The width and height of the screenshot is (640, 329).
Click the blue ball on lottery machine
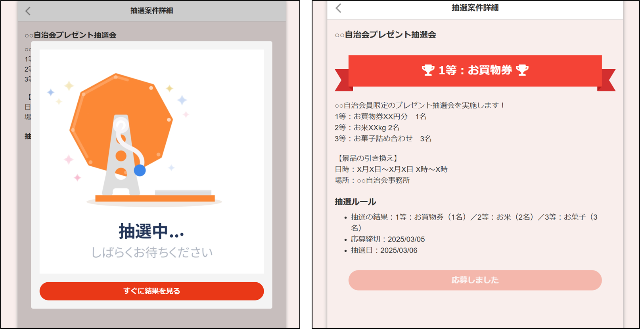(140, 170)
